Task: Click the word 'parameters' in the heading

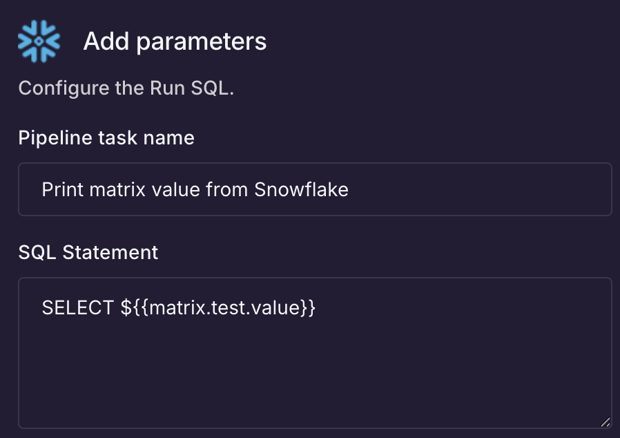Action: pos(201,41)
